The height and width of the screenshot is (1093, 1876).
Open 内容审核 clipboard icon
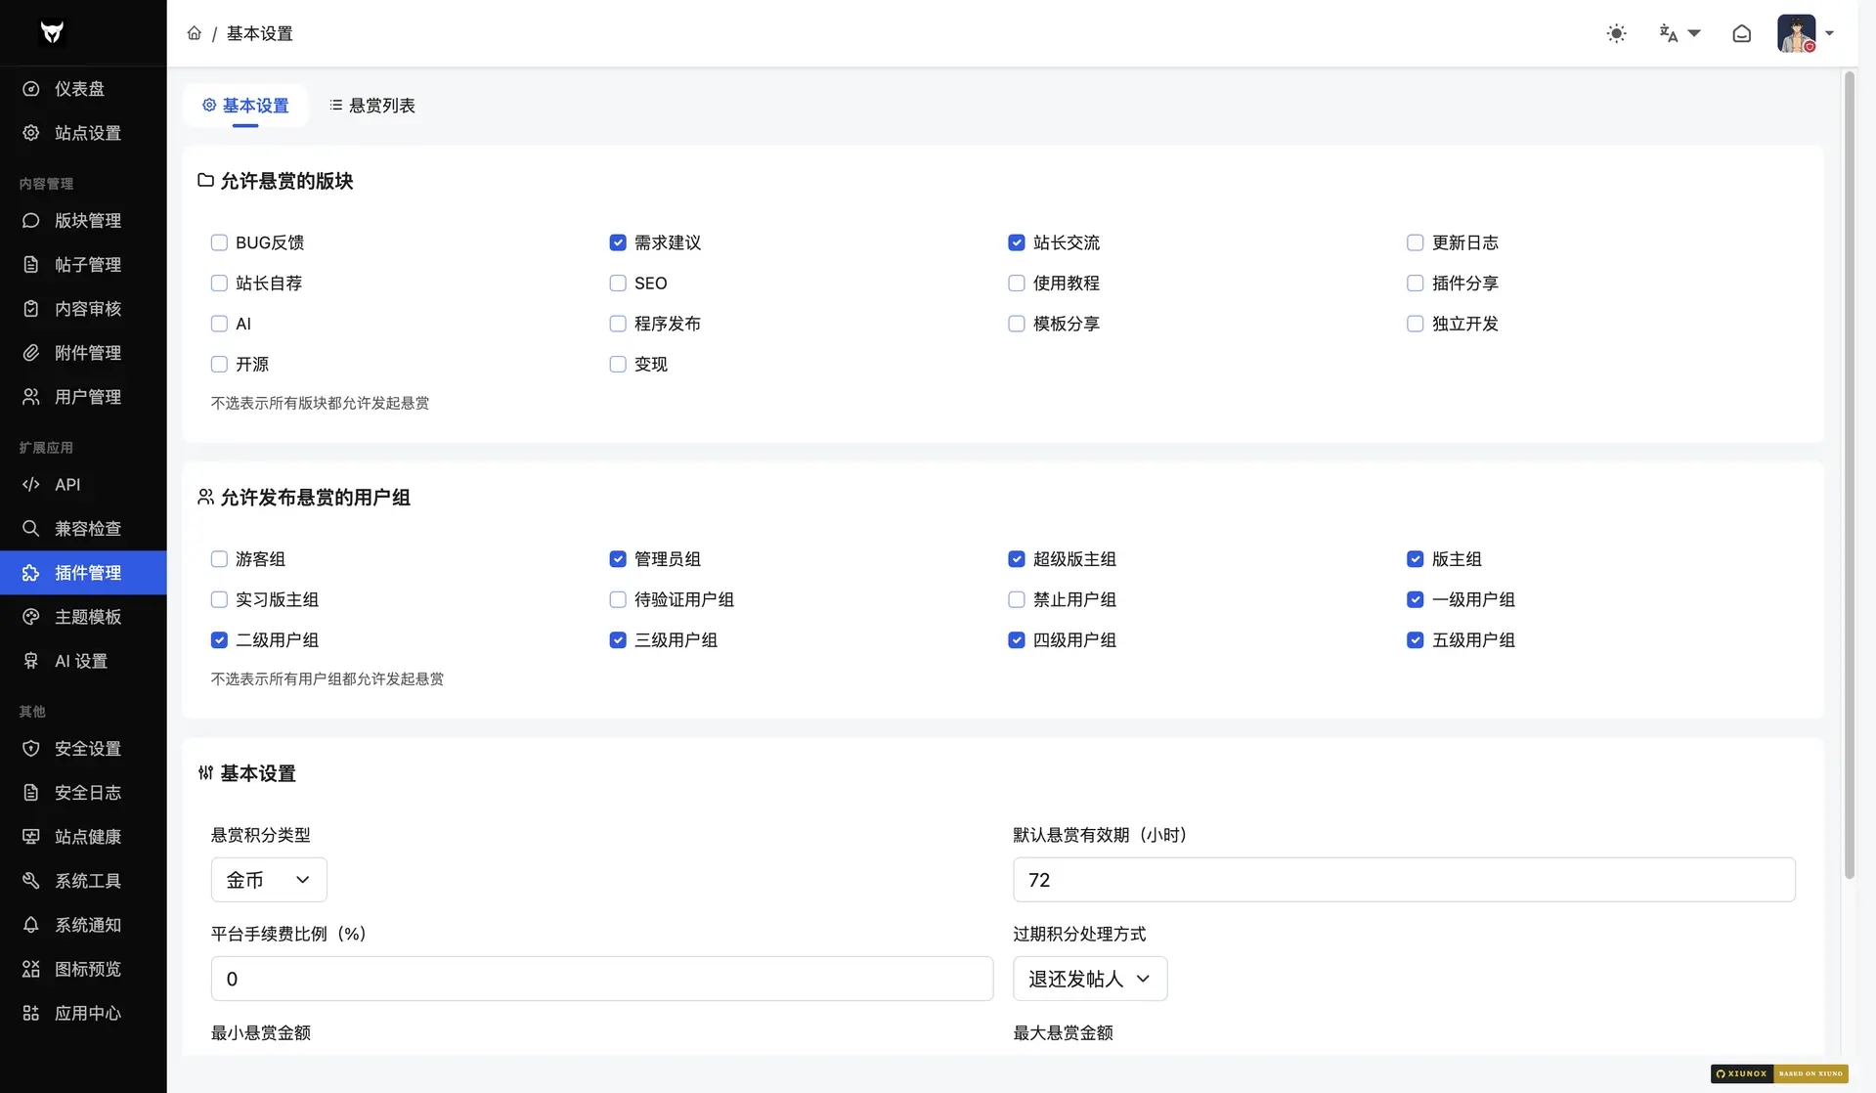[31, 309]
